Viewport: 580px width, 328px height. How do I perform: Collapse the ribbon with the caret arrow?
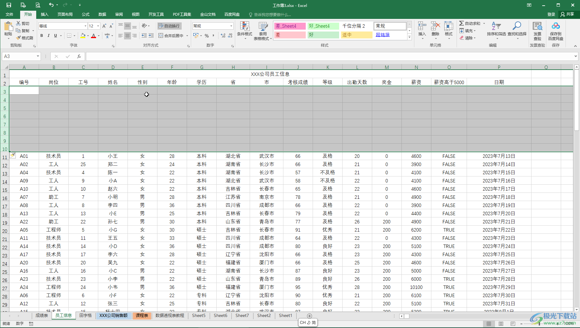(575, 46)
